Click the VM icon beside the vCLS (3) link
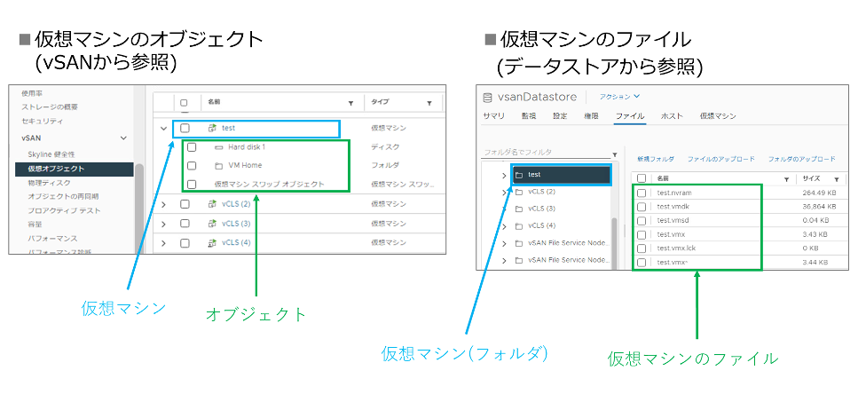The height and width of the screenshot is (394, 866). pyautogui.click(x=212, y=224)
